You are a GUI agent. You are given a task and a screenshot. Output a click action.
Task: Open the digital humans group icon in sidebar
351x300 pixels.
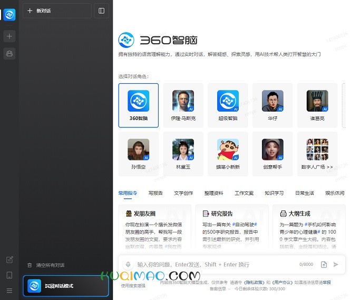click(9, 54)
